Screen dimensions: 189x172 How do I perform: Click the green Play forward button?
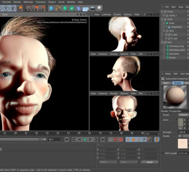[x=85, y=140]
